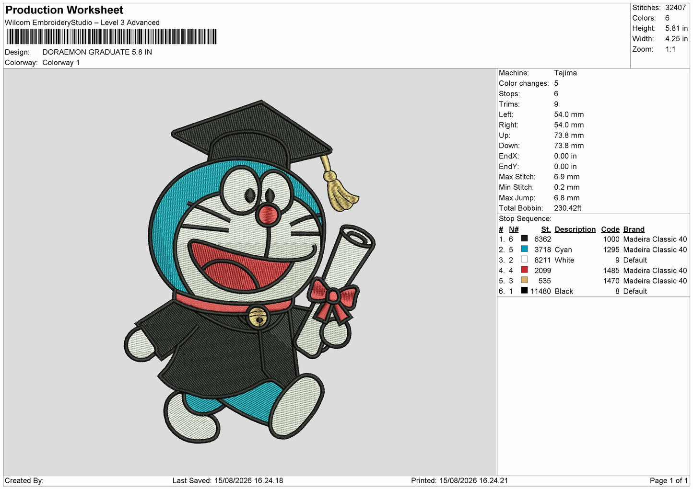
Task: Click the design name 'DORAEMON GRADUATE 5.8 IN'
Action: click(97, 52)
